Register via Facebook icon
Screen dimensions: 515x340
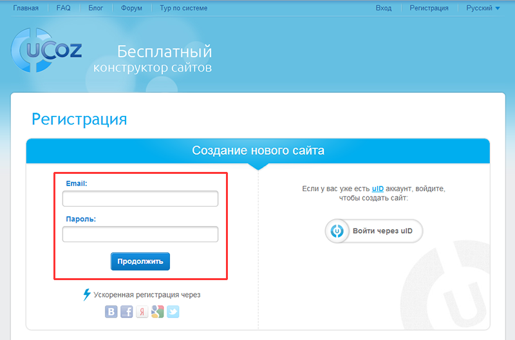[x=126, y=312]
